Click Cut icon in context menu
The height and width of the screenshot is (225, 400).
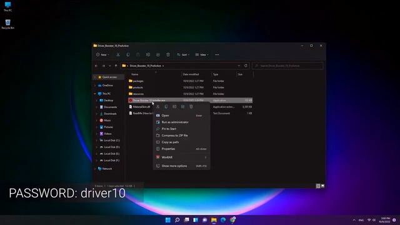click(158, 107)
